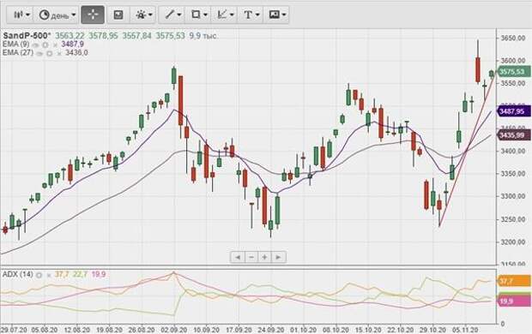
Task: Click the 02.09.20 date axis label
Action: [173, 330]
